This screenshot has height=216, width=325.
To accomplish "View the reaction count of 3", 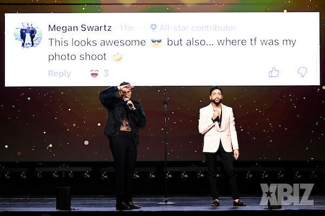I will point(106,73).
